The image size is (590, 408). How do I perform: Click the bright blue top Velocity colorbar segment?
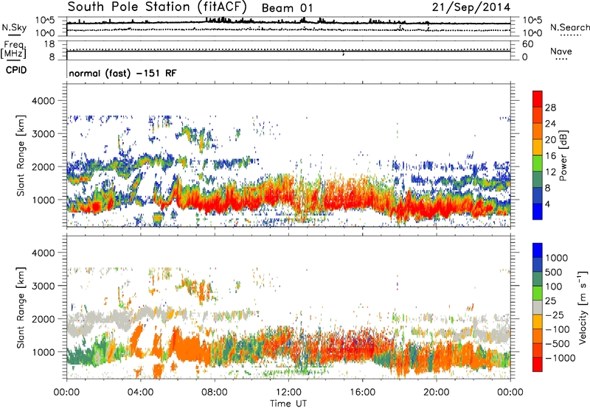(538, 250)
